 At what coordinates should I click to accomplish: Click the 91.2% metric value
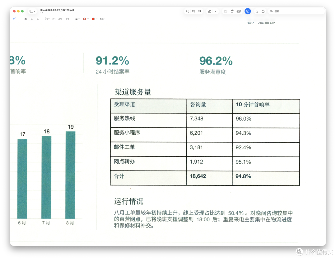112,61
